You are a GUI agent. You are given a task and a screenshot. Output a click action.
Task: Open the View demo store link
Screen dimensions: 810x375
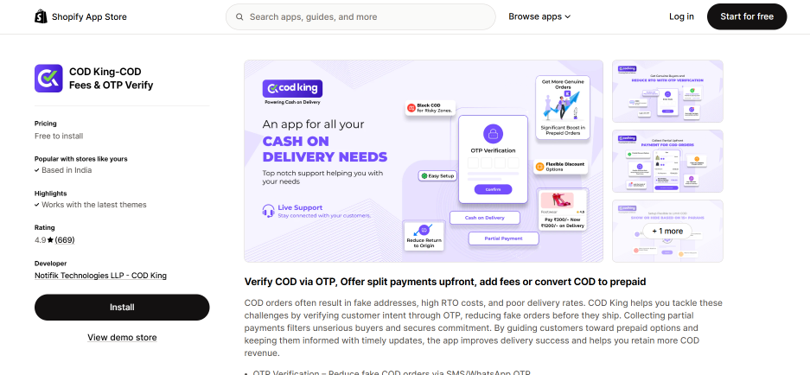point(122,337)
